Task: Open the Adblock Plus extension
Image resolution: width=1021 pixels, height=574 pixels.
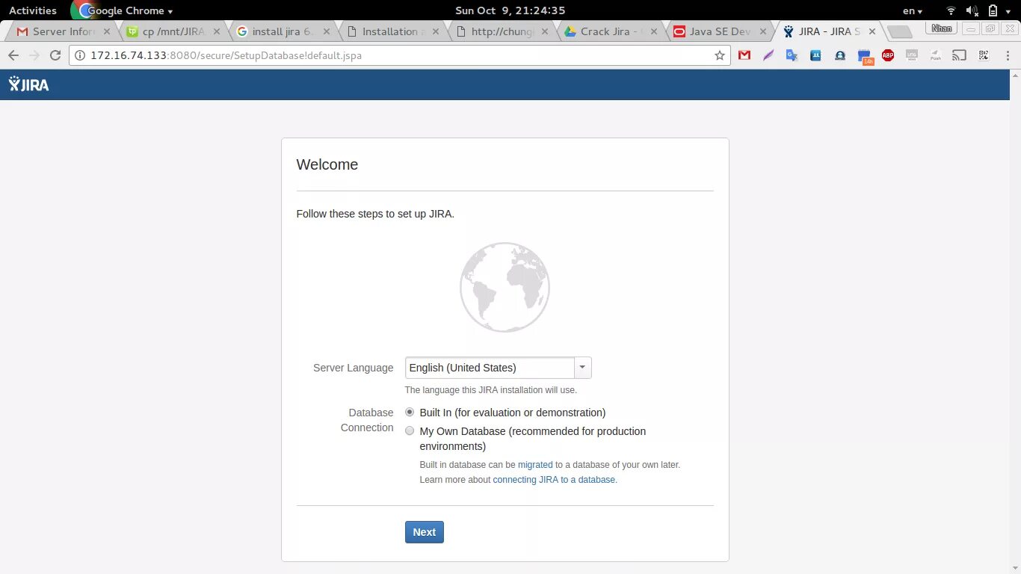Action: 888,55
